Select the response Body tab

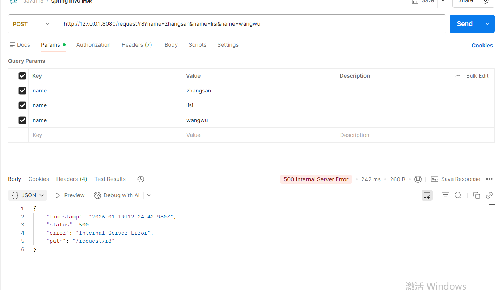click(x=14, y=179)
